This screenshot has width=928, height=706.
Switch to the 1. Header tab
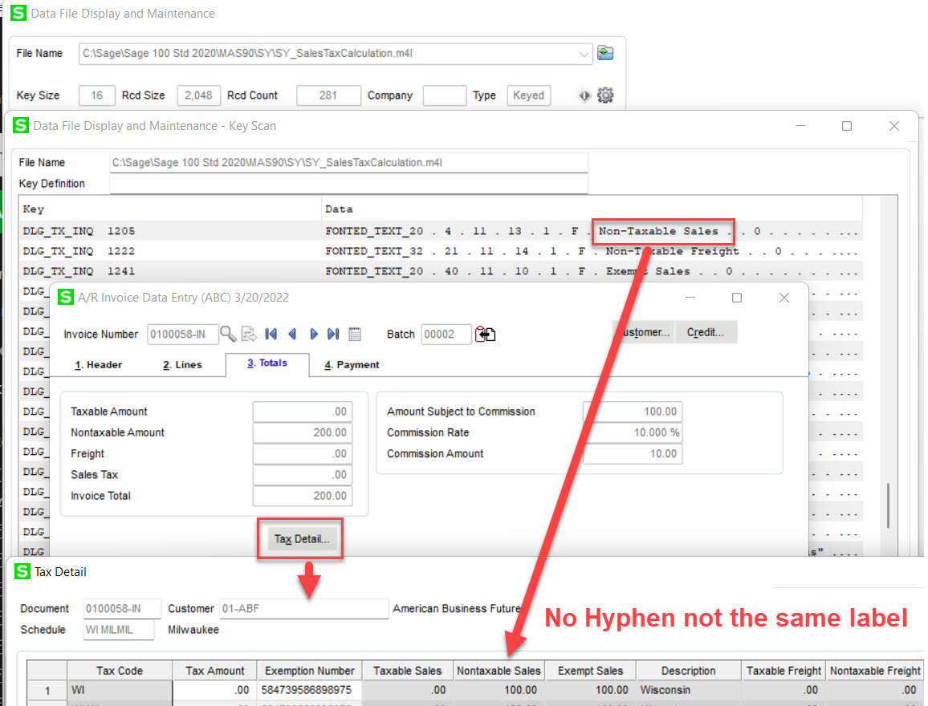point(98,365)
